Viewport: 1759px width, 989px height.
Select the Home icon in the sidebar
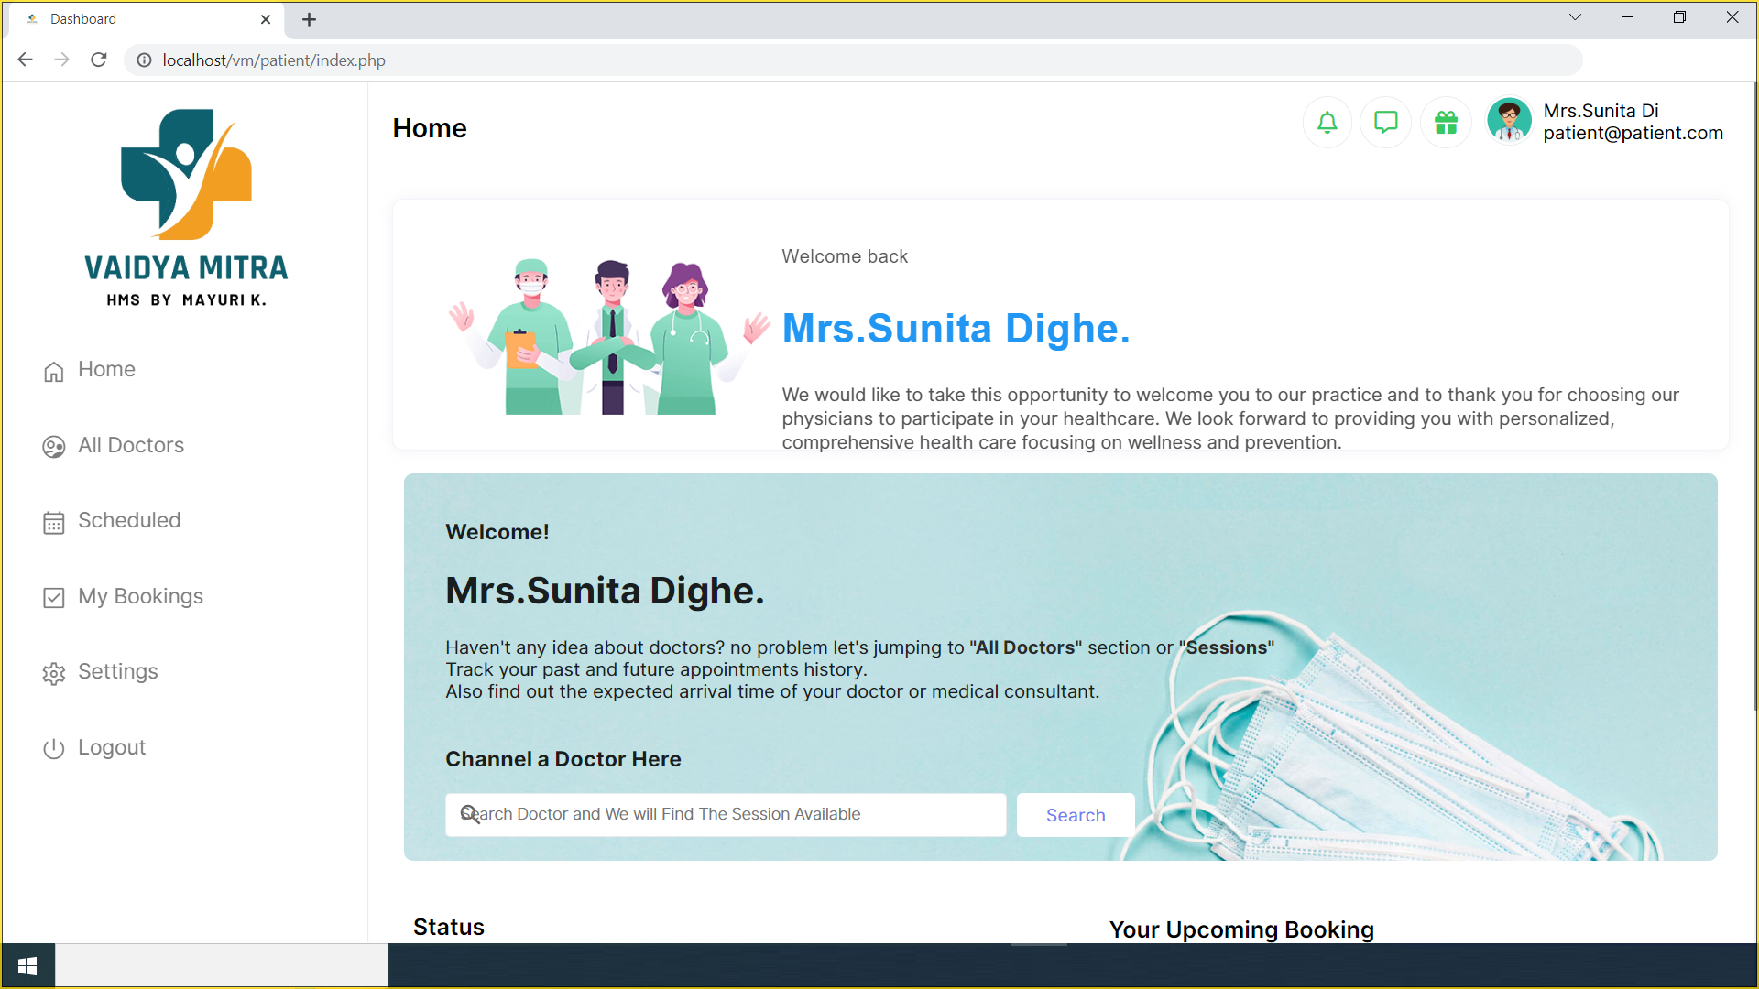54,370
